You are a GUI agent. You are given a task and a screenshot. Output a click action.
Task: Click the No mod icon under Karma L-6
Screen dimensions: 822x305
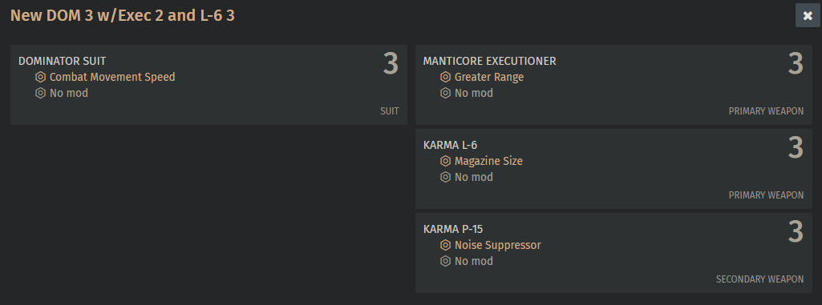pyautogui.click(x=446, y=177)
